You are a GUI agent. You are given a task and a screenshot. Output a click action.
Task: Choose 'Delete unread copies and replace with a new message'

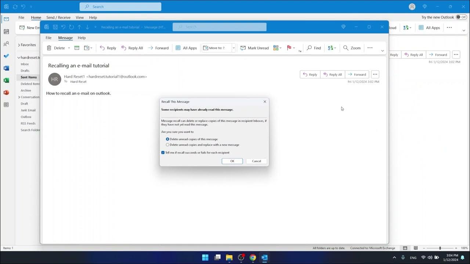coord(167,144)
